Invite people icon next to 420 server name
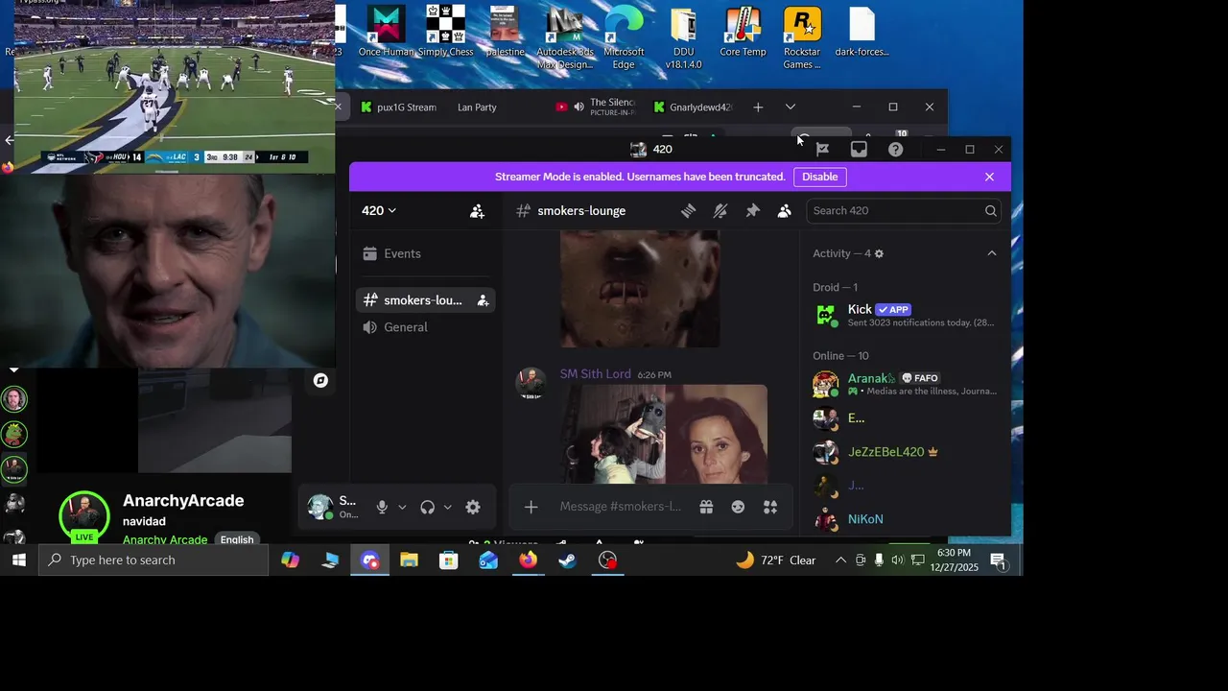Viewport: 1228px width, 691px height. [477, 211]
